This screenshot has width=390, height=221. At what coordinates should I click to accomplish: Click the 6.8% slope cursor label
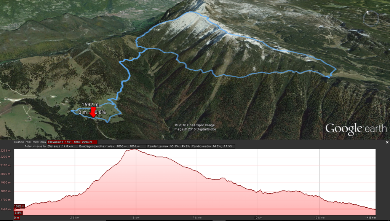click(x=18, y=213)
